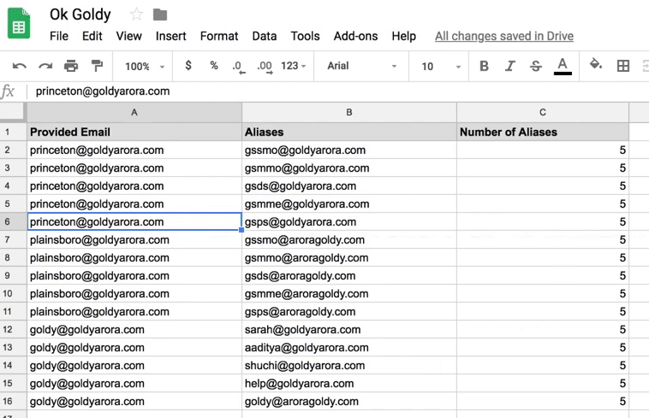This screenshot has width=649, height=418.
Task: Click princeton@goldyarora.com in row 2
Action: (x=134, y=150)
